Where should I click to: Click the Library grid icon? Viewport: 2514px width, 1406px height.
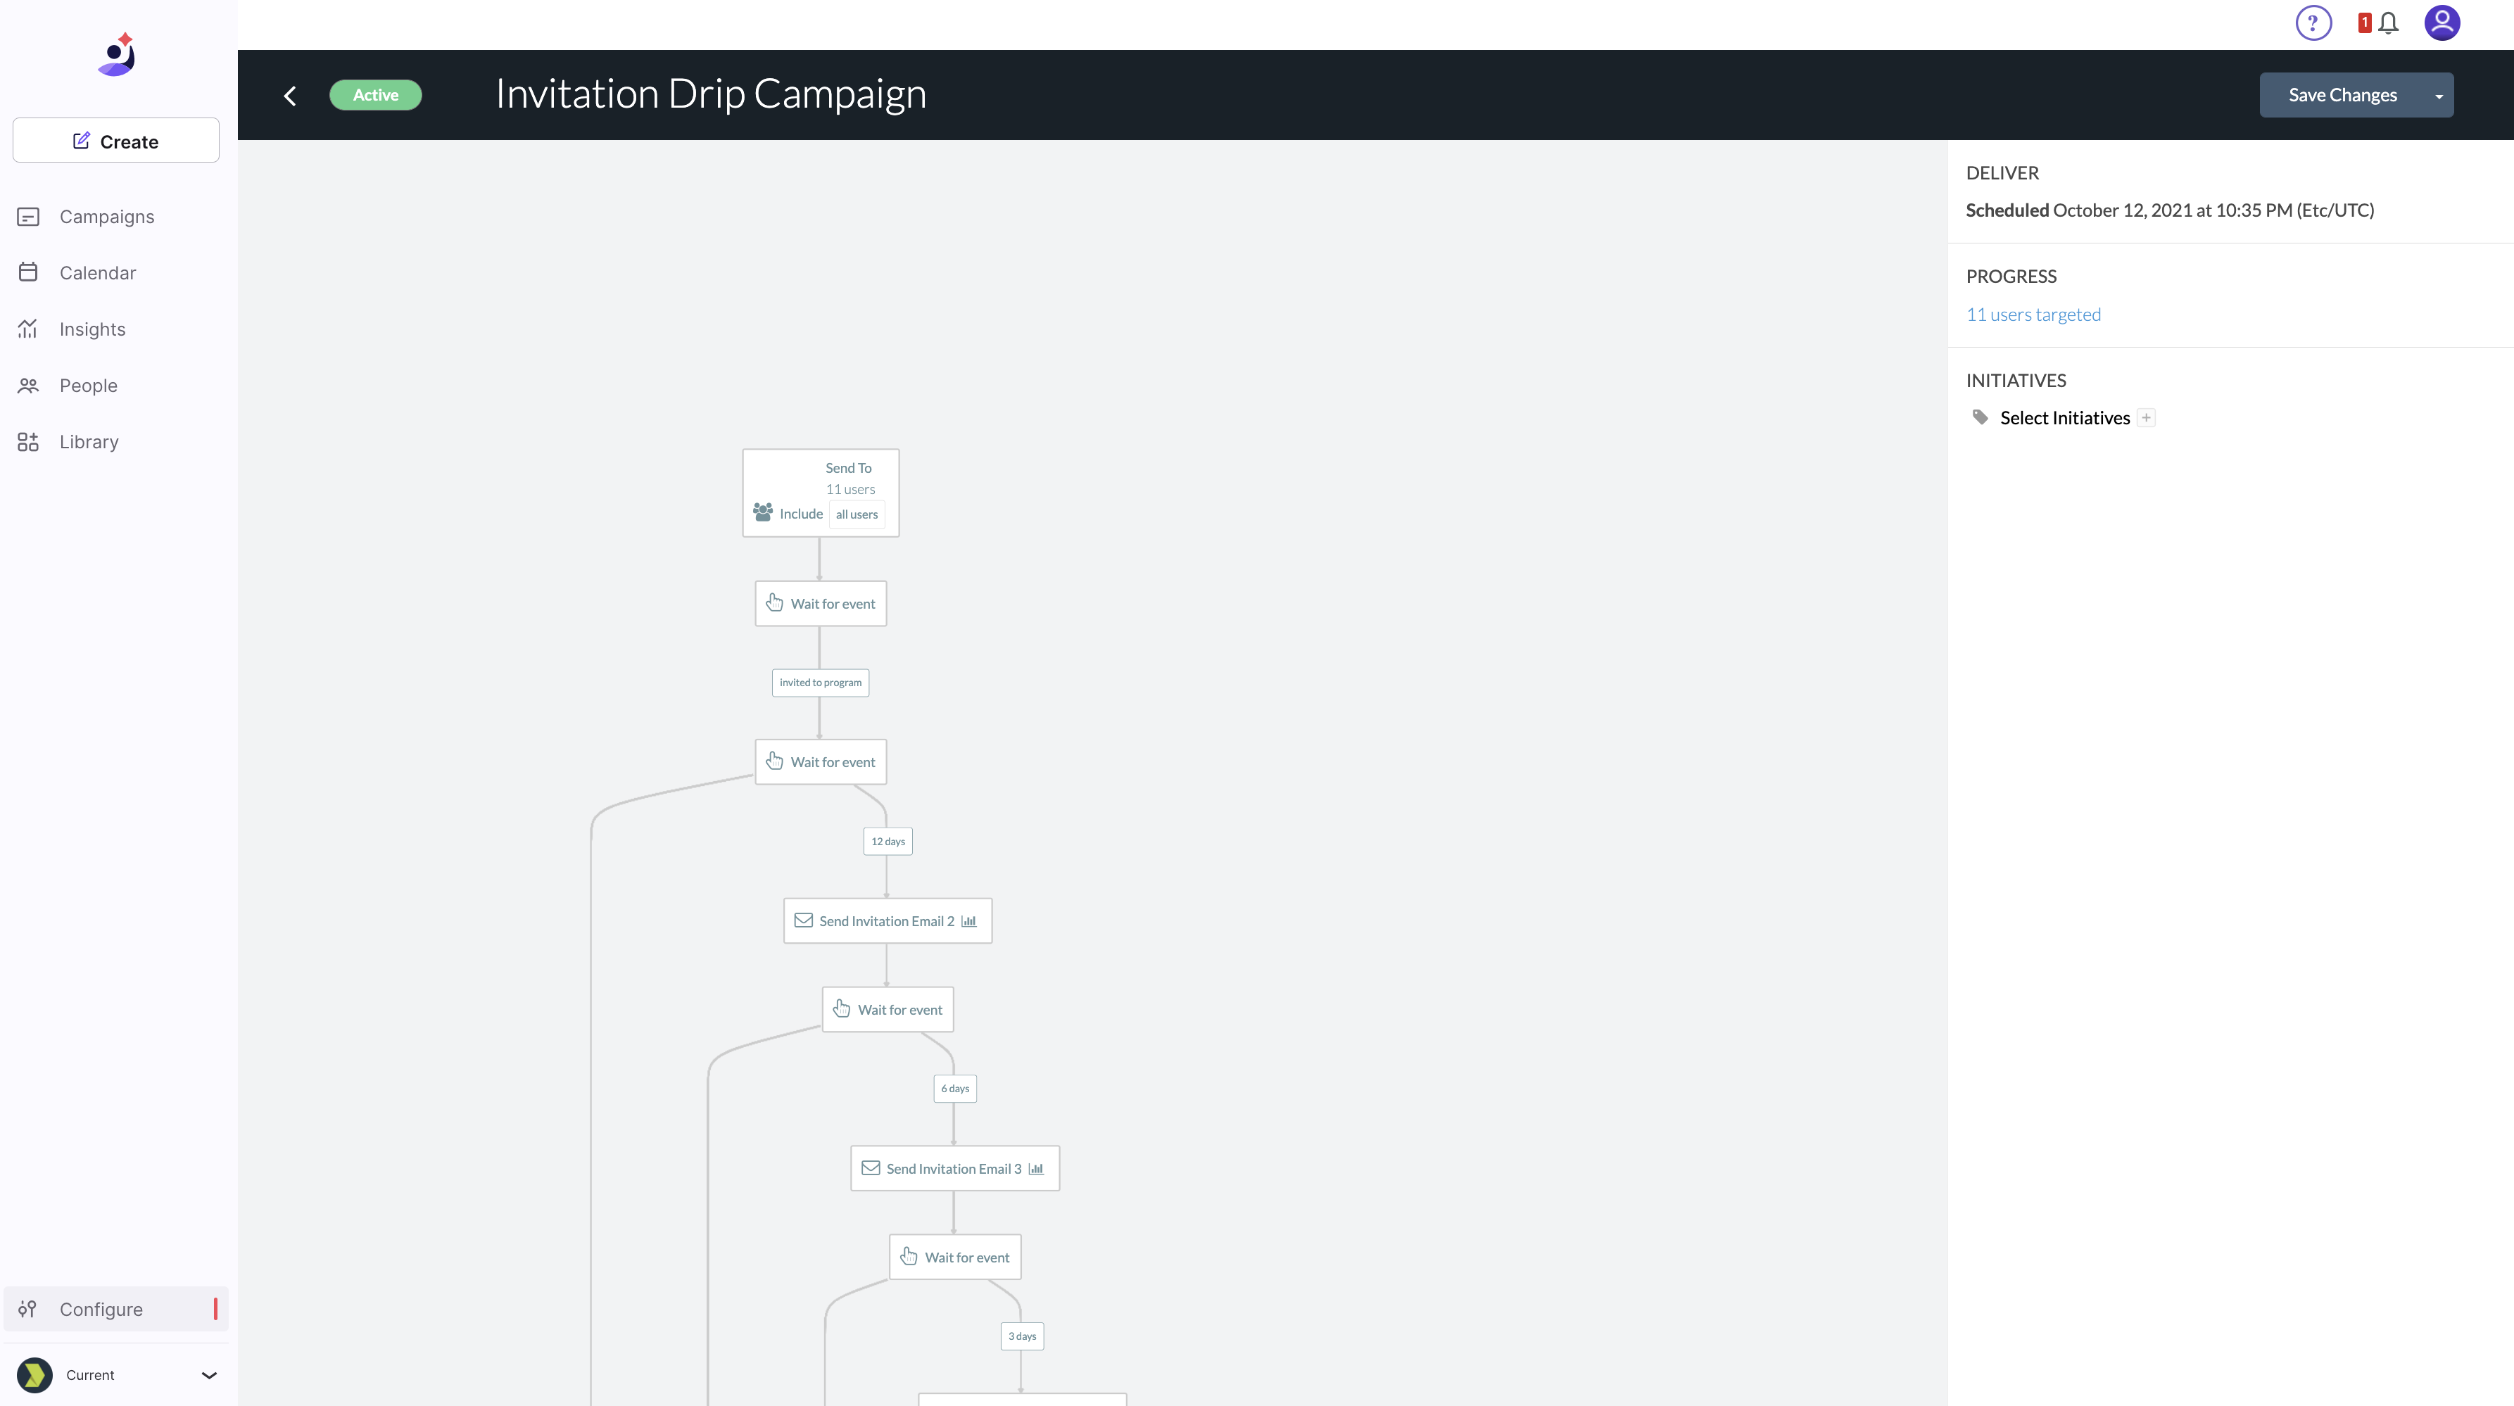28,442
